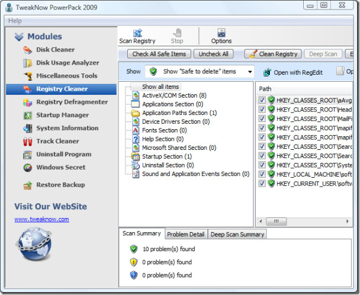Click the Path column header
The image size is (360, 295).
coord(304,89)
